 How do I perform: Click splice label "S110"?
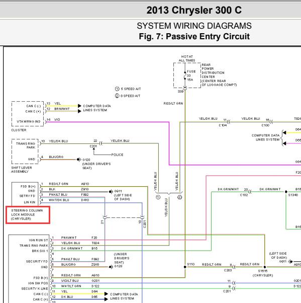[x=190, y=264]
